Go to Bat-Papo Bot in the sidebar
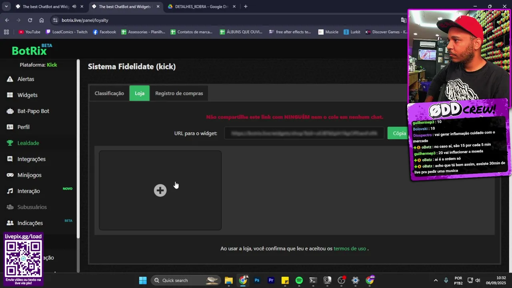This screenshot has width=512, height=288. [33, 111]
